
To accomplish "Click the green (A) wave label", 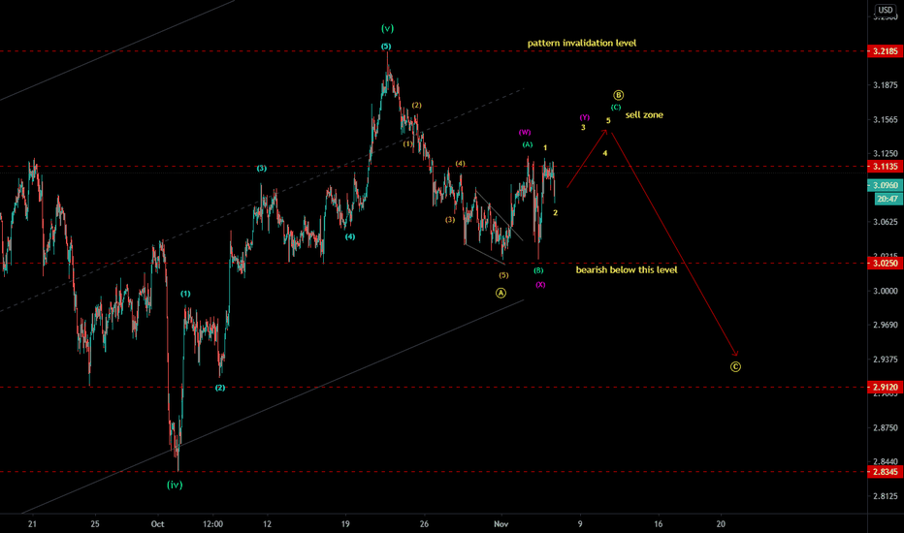I will click(528, 144).
